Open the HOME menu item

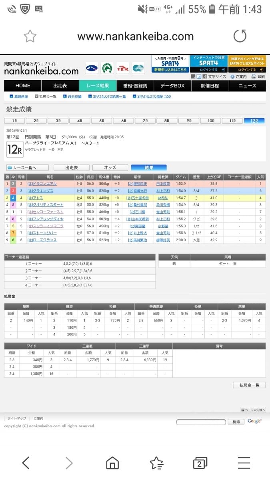(x=23, y=86)
